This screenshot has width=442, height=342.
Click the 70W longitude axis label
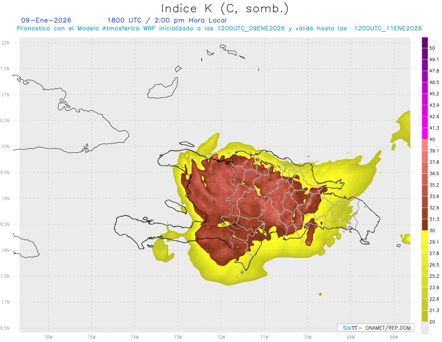[308, 337]
